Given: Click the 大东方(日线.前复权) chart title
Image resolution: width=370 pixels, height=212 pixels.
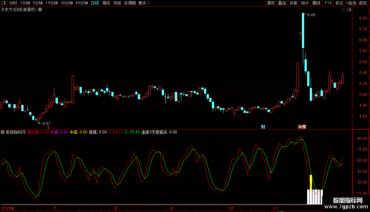Looking at the screenshot, I should (x=19, y=10).
